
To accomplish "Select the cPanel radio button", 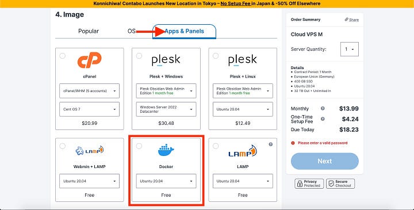I will coord(62,56).
